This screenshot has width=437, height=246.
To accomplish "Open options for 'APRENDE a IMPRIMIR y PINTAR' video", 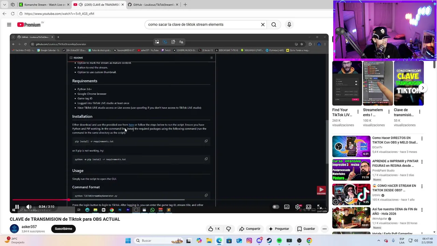I will point(422,162).
